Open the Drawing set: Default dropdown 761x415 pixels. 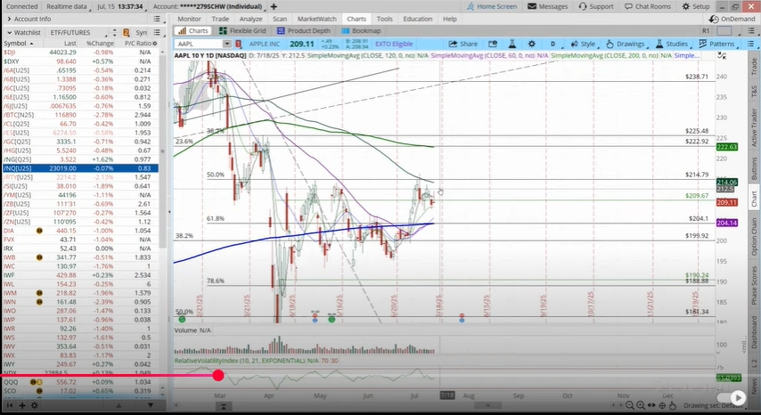(x=716, y=405)
